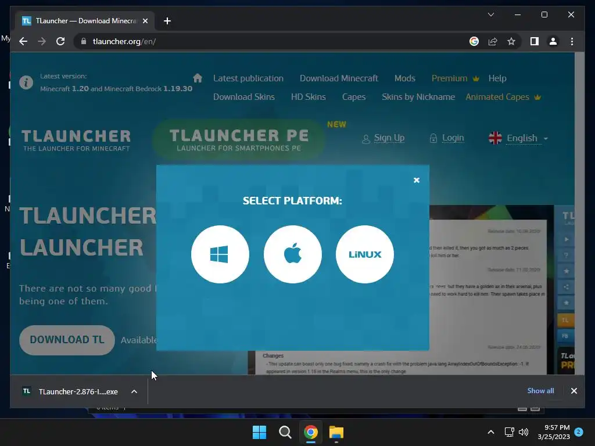The image size is (595, 446).
Task: Click the Download TL button
Action: [x=67, y=340]
